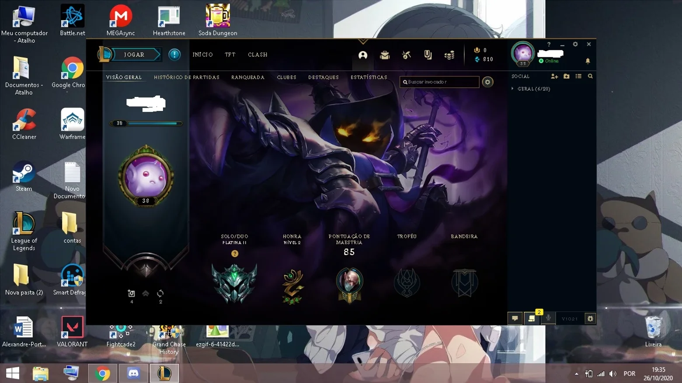Go to INÍCIO in the navigation bar
The height and width of the screenshot is (383, 682).
pyautogui.click(x=203, y=55)
